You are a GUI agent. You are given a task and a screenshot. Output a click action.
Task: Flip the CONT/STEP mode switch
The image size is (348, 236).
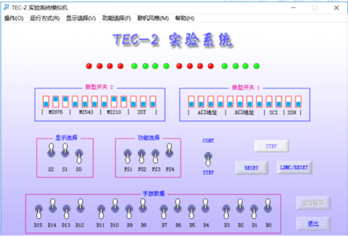click(208, 159)
